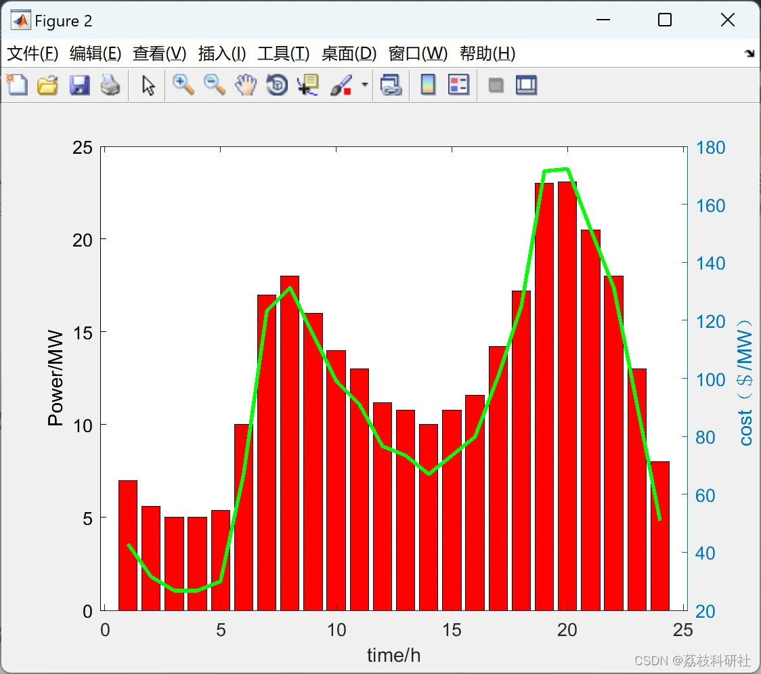Click the MATLAB logo in the title bar
Image resolution: width=761 pixels, height=674 pixels.
click(x=20, y=20)
